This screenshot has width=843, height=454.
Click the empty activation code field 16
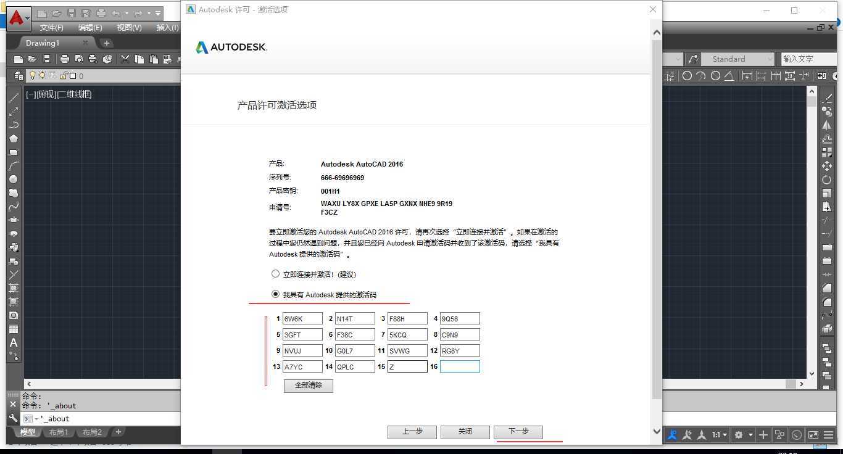point(460,367)
